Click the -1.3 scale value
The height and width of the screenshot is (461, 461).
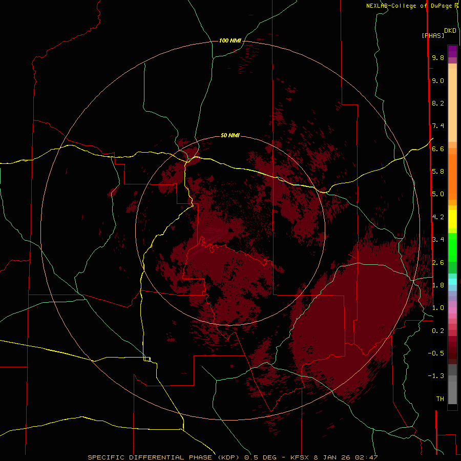436,376
